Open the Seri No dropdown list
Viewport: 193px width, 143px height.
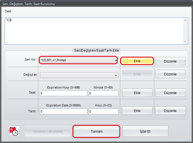(116, 60)
